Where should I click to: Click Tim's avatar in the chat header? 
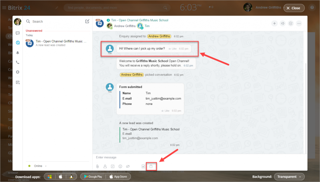tap(140, 26)
